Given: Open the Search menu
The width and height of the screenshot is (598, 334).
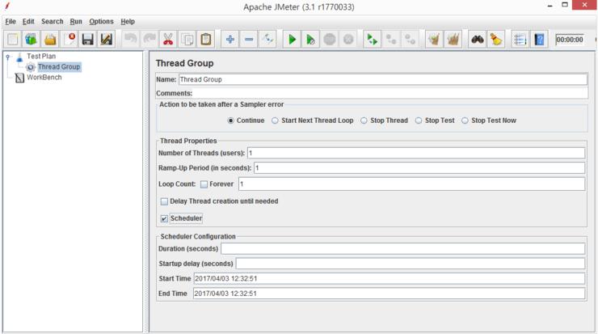Looking at the screenshot, I should click(x=53, y=21).
